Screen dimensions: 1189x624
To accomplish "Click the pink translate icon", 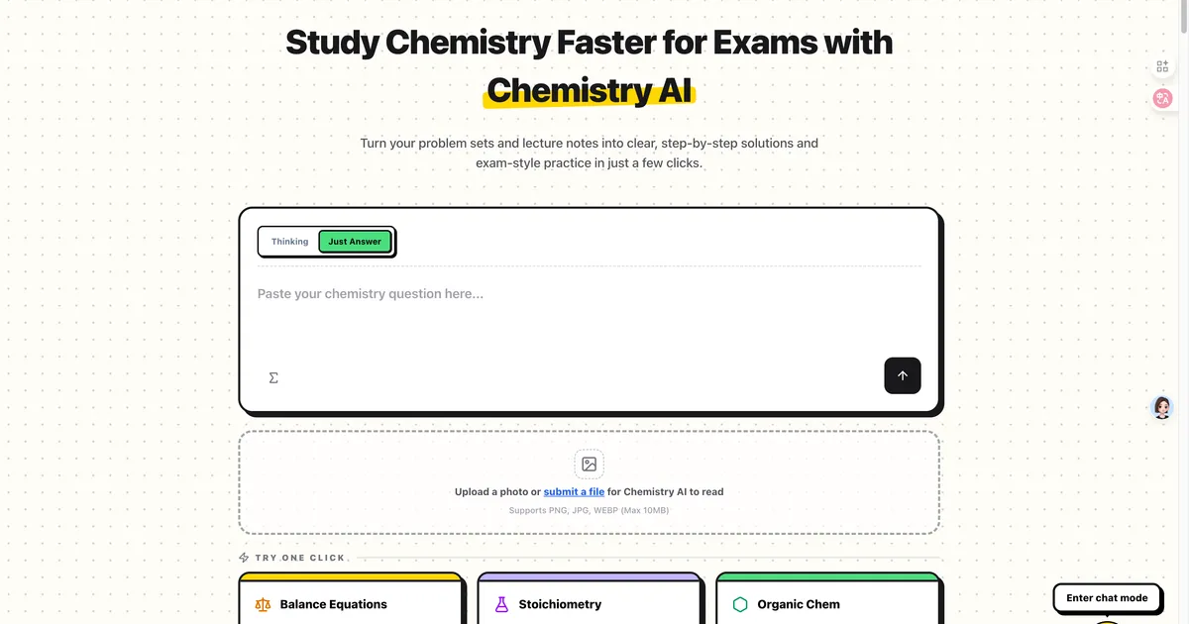I will click(1162, 98).
